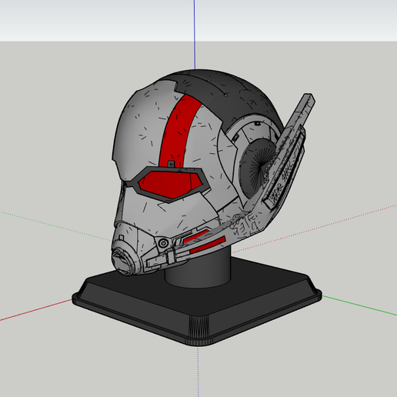
Task: Click the solid blue vertical axis line
Action: tap(195, 35)
